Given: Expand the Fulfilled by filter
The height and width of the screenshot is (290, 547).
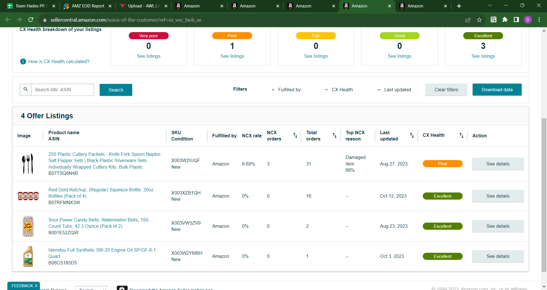Looking at the screenshot, I should point(286,90).
